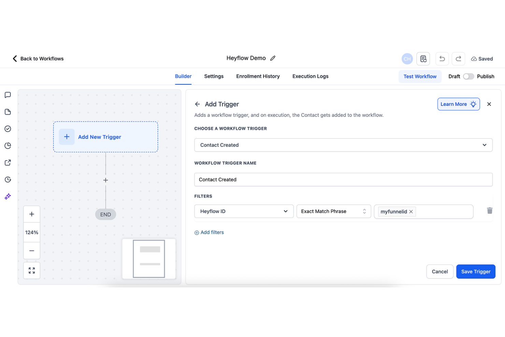Click Test Workflow button
505x337 pixels.
point(420,76)
